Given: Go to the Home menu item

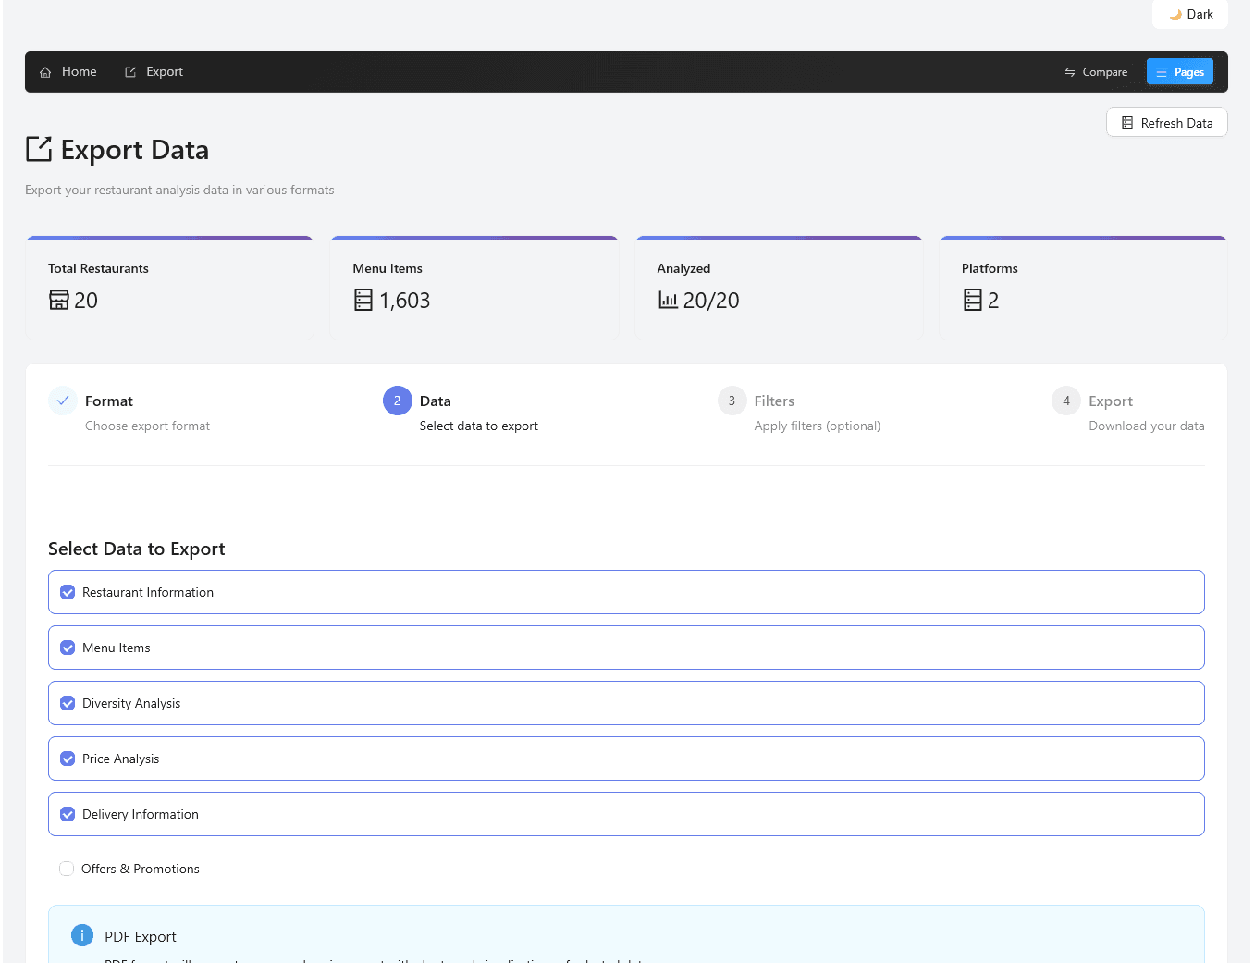Looking at the screenshot, I should tap(68, 72).
